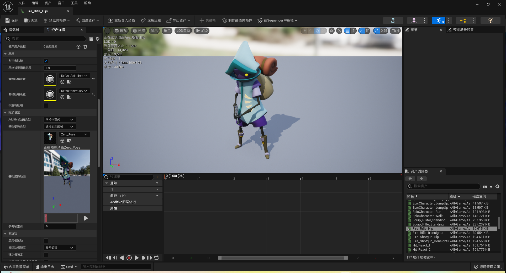
Task: Reset curve compression settings to default
Action: tap(94, 94)
